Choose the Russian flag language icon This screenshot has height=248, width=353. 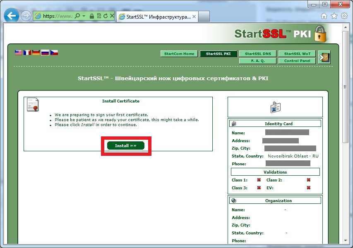point(45,52)
